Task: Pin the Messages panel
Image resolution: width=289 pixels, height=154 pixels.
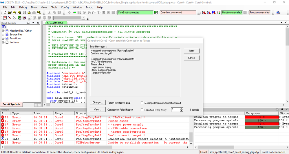Action: point(282,109)
